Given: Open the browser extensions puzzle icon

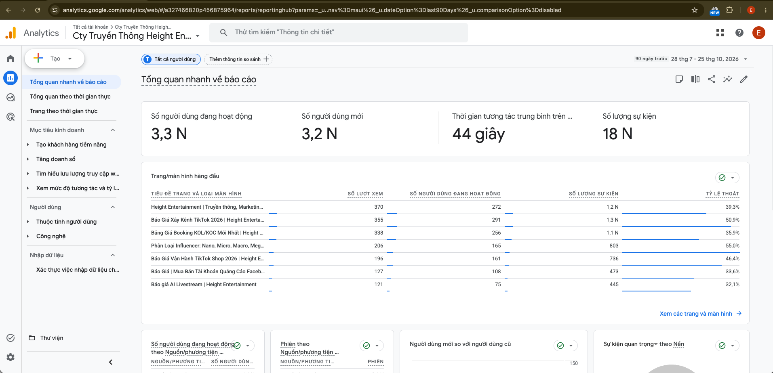Looking at the screenshot, I should (x=730, y=10).
